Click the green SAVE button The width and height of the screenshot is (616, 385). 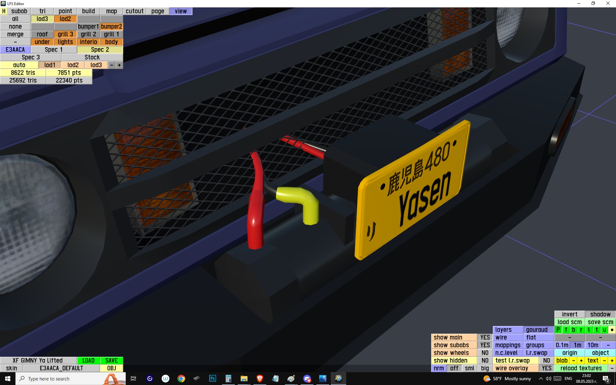click(x=111, y=360)
